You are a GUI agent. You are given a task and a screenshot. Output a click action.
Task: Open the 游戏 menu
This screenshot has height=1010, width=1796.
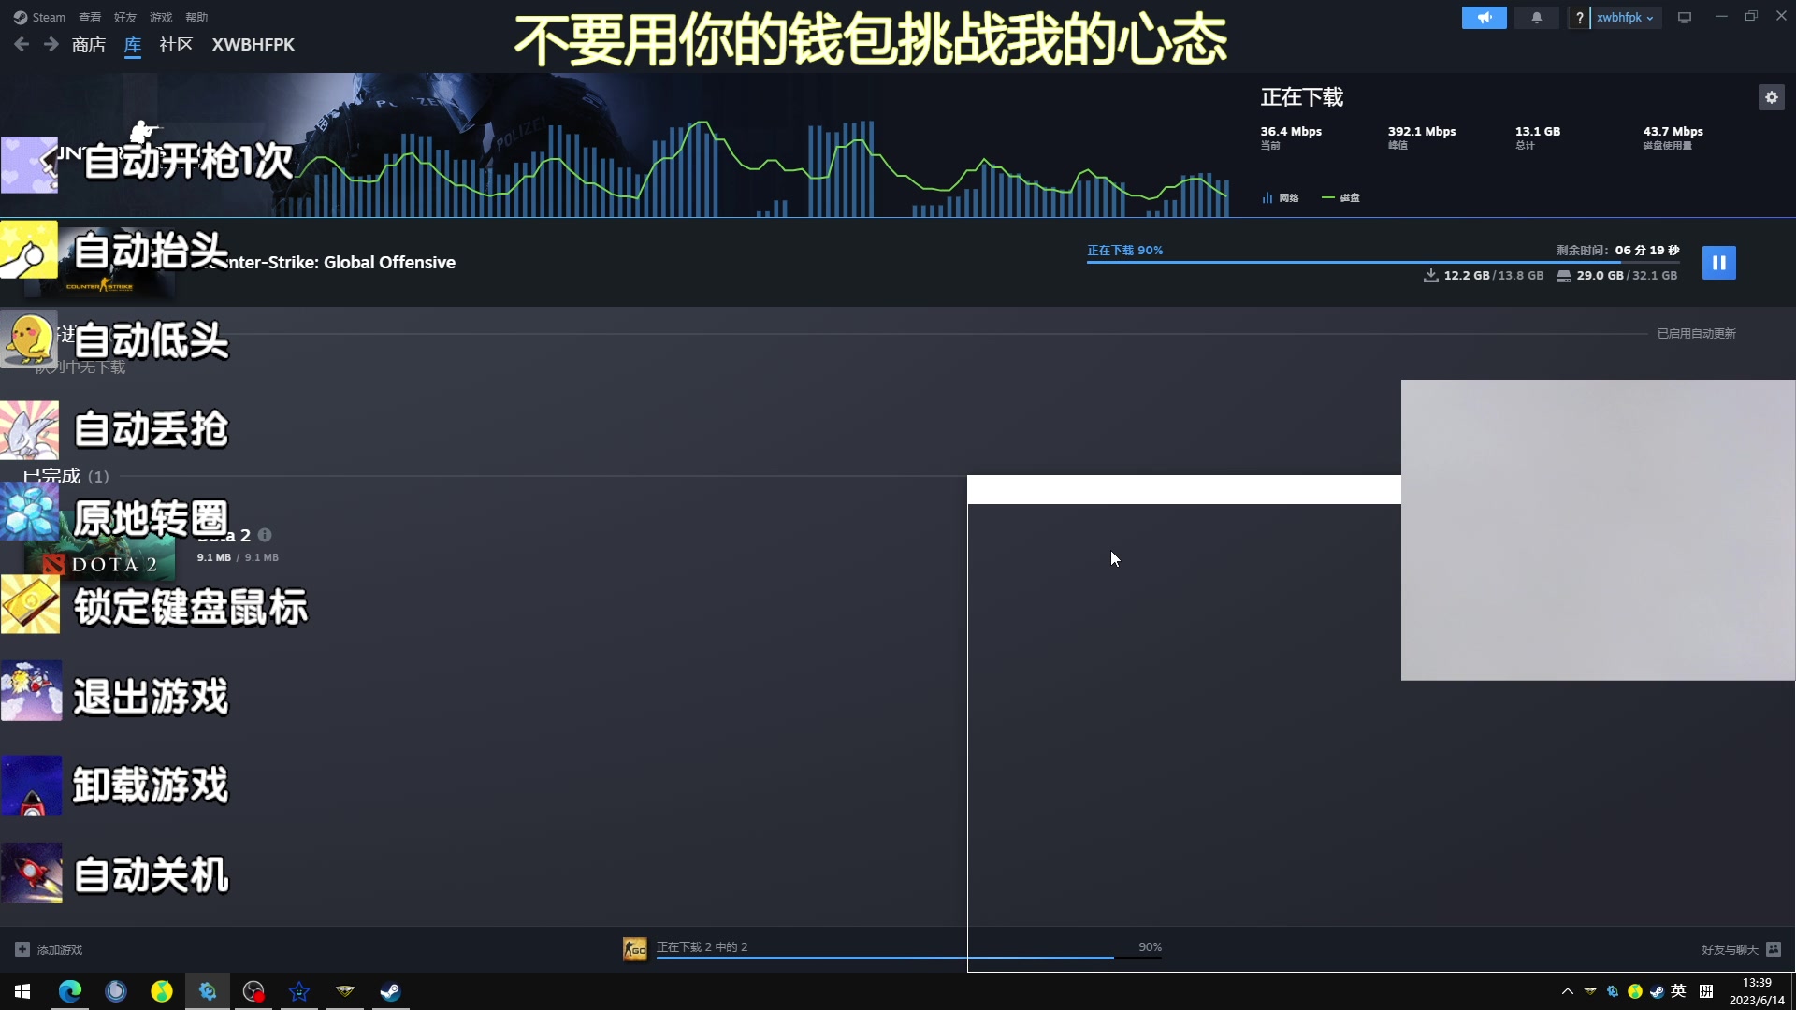[161, 17]
